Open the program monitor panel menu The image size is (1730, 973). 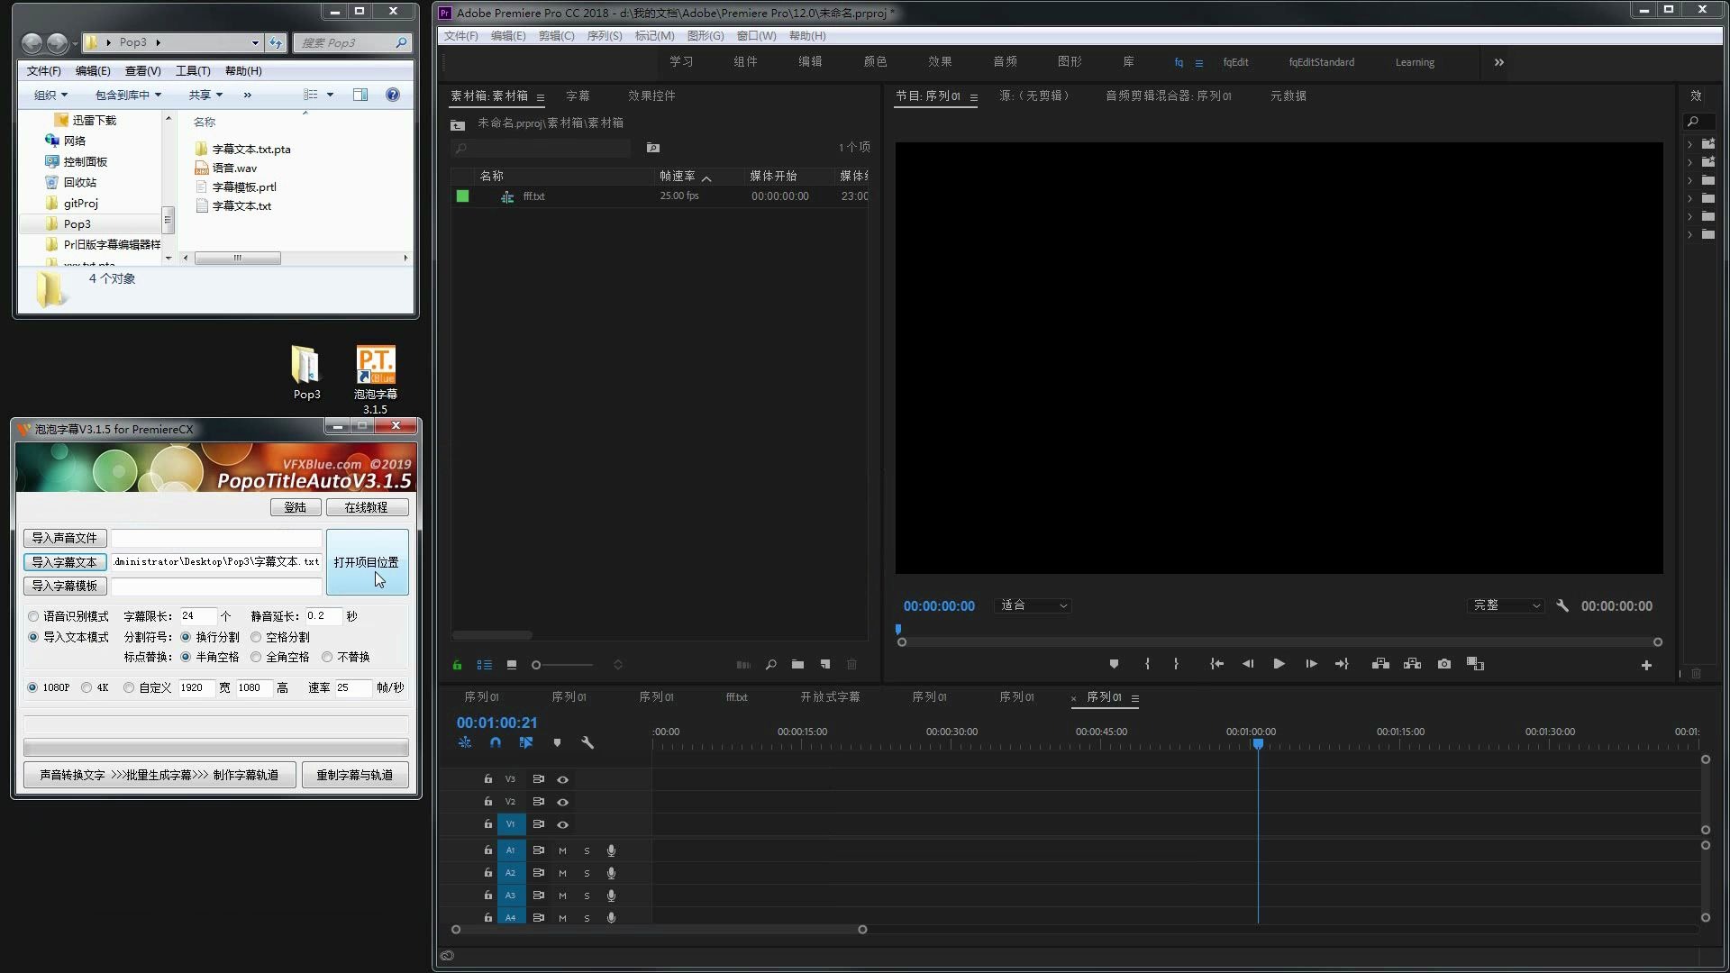[x=974, y=97]
